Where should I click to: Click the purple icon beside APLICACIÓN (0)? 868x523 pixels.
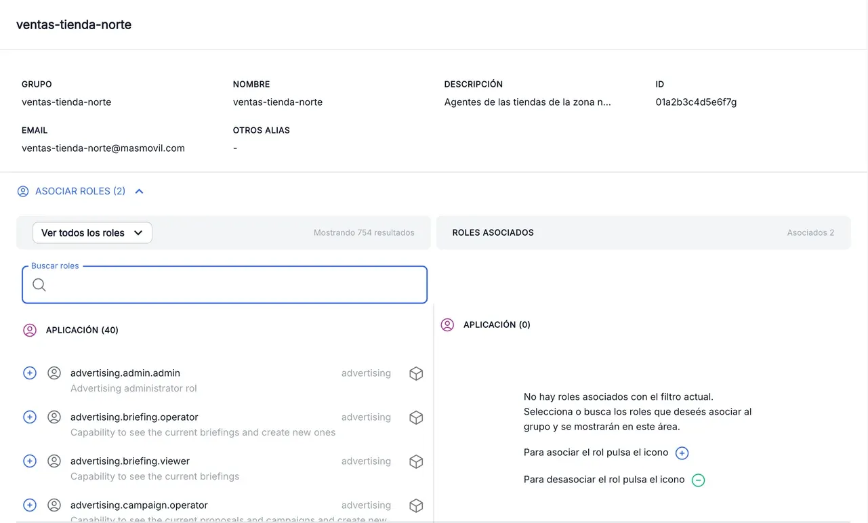[447, 325]
